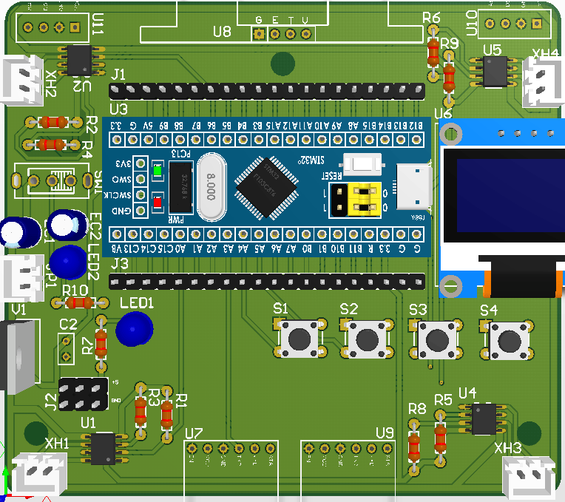Select the J3 black pin header row

point(267,281)
